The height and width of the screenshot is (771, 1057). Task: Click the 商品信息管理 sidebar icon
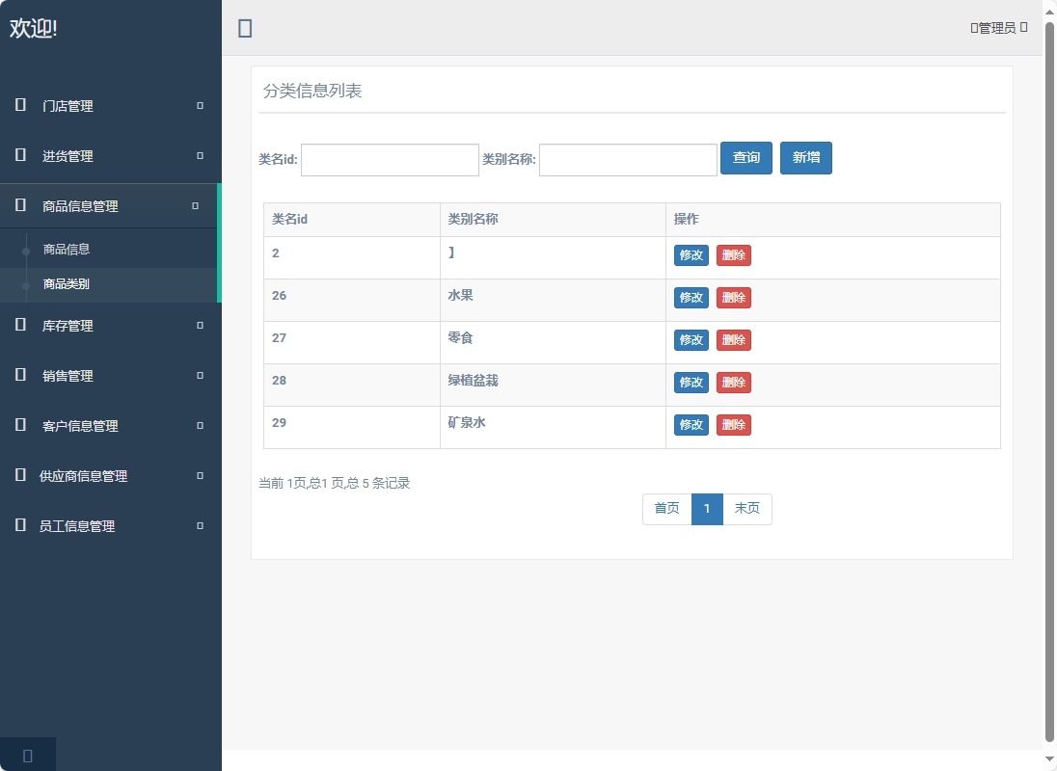click(x=19, y=205)
